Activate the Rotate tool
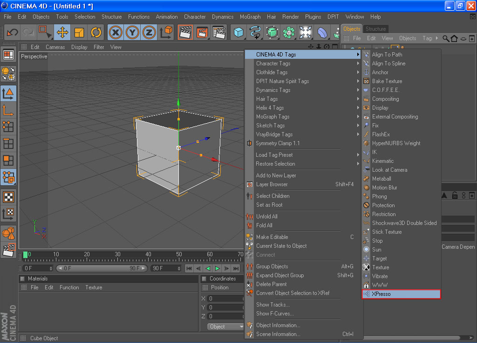 (x=96, y=32)
